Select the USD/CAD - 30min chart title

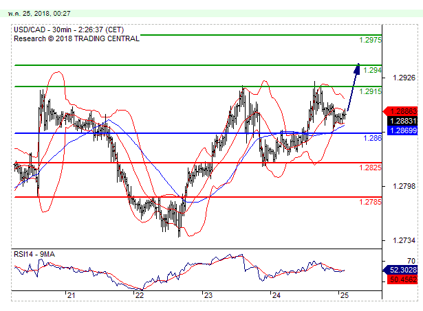(69, 30)
